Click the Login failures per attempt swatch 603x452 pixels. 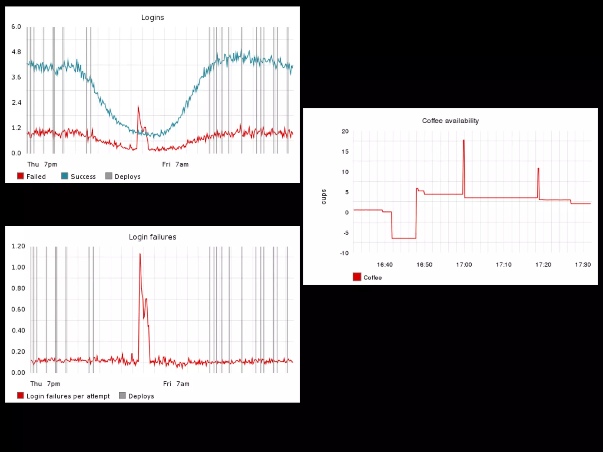pos(20,395)
